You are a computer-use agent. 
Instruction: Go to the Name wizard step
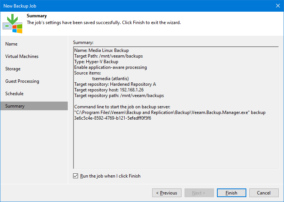pyautogui.click(x=11, y=44)
